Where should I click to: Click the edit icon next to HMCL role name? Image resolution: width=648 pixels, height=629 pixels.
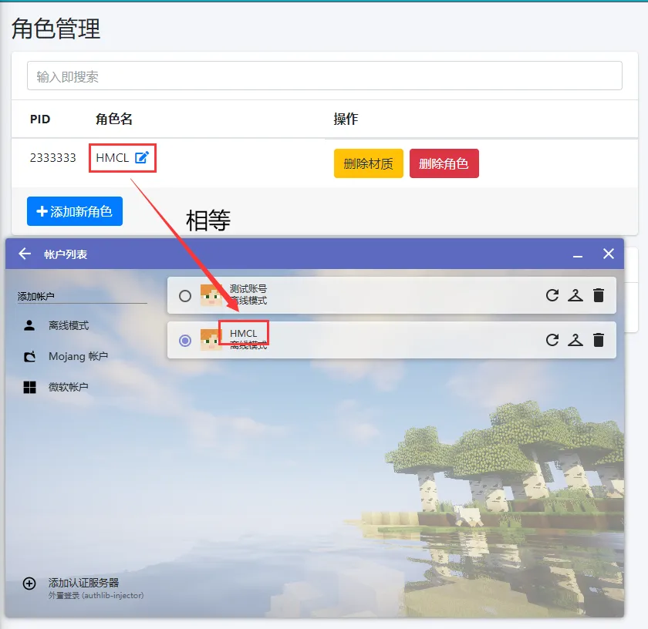pyautogui.click(x=142, y=158)
